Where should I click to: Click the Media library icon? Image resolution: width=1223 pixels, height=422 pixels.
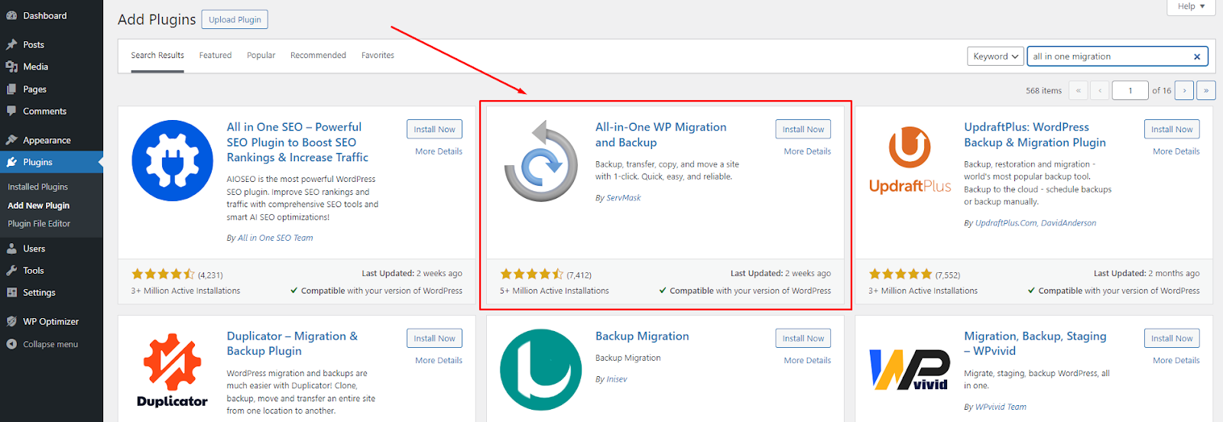[x=11, y=67]
